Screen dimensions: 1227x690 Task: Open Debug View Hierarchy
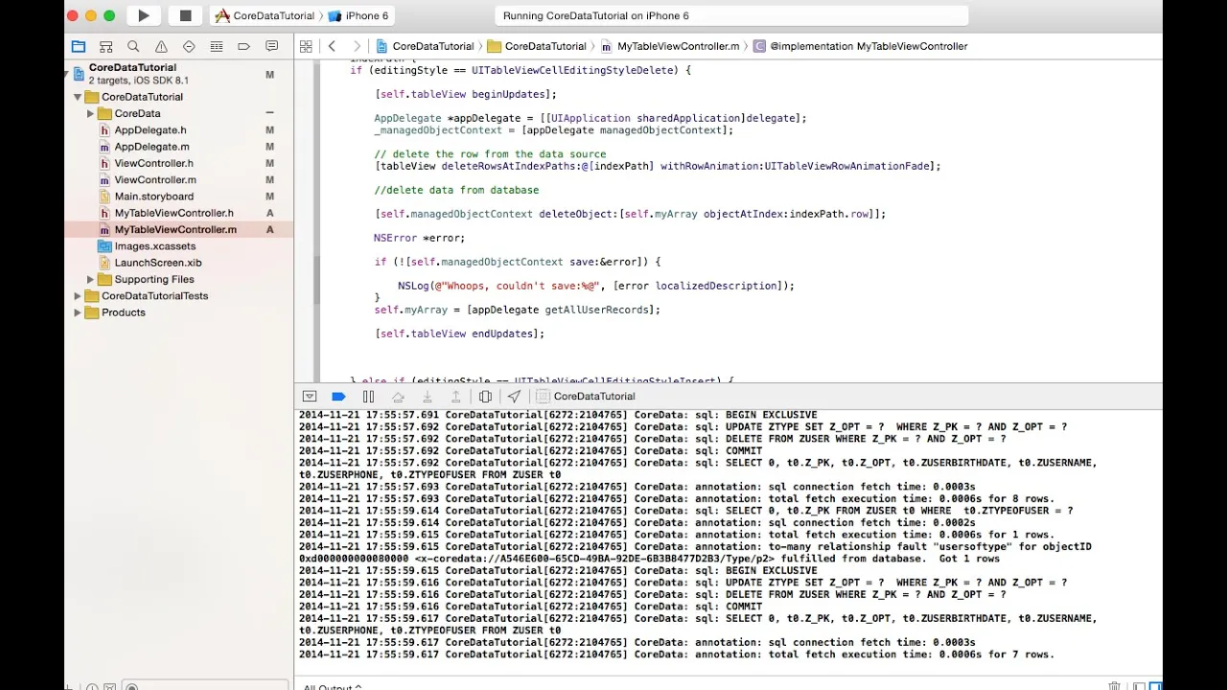click(x=485, y=396)
